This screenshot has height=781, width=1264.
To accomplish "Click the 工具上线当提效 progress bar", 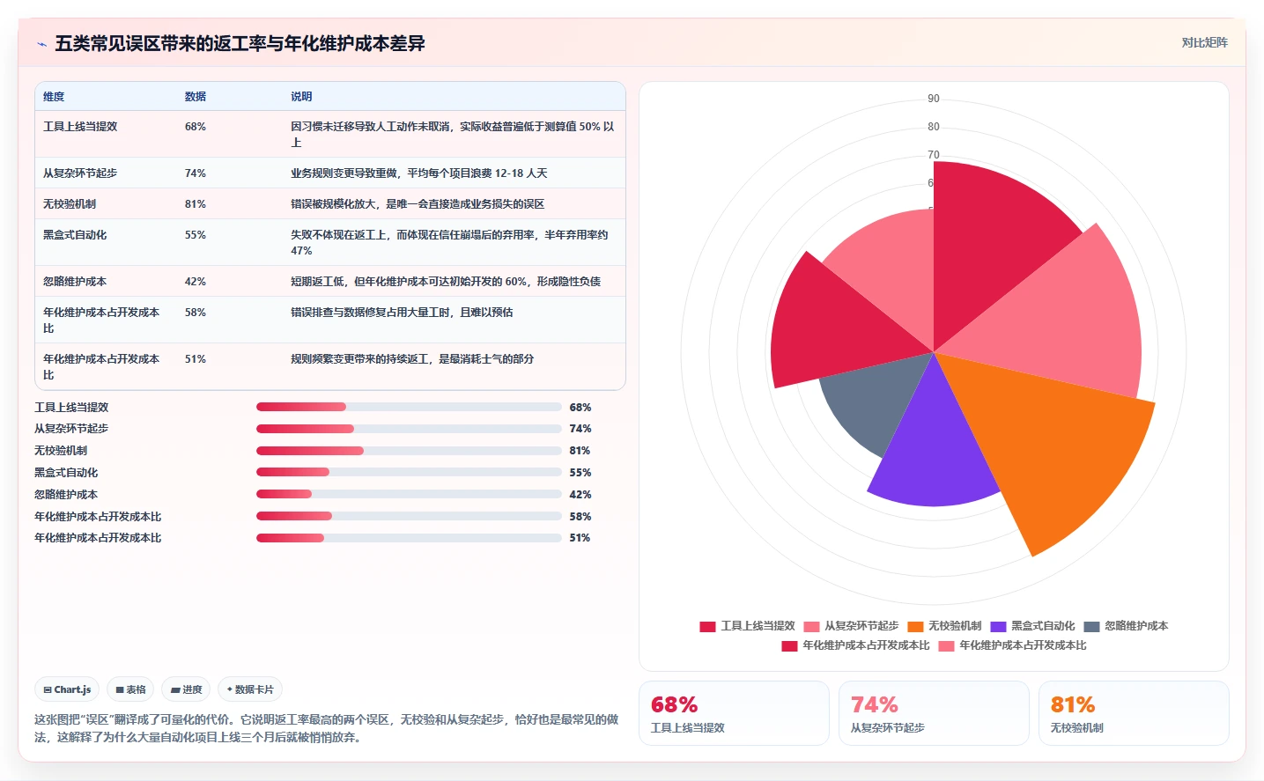I will (x=409, y=407).
